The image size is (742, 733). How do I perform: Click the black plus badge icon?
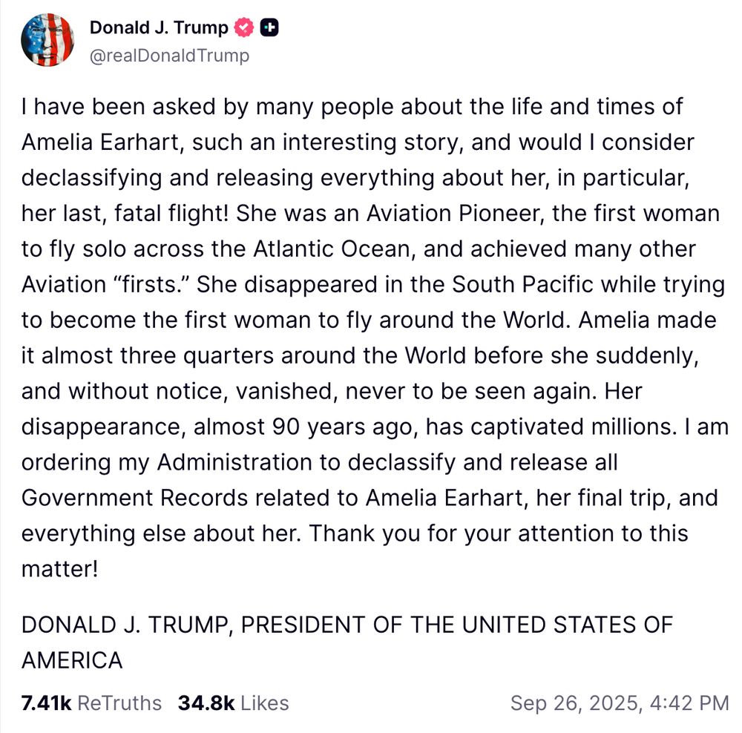270,28
